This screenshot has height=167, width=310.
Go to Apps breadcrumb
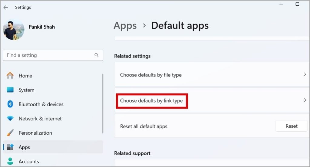125,26
